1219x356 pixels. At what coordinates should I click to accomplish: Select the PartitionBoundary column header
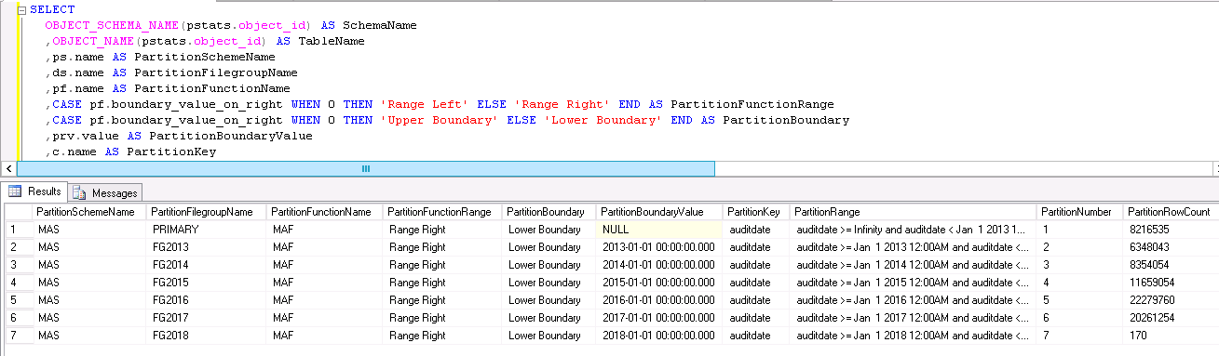coord(549,212)
